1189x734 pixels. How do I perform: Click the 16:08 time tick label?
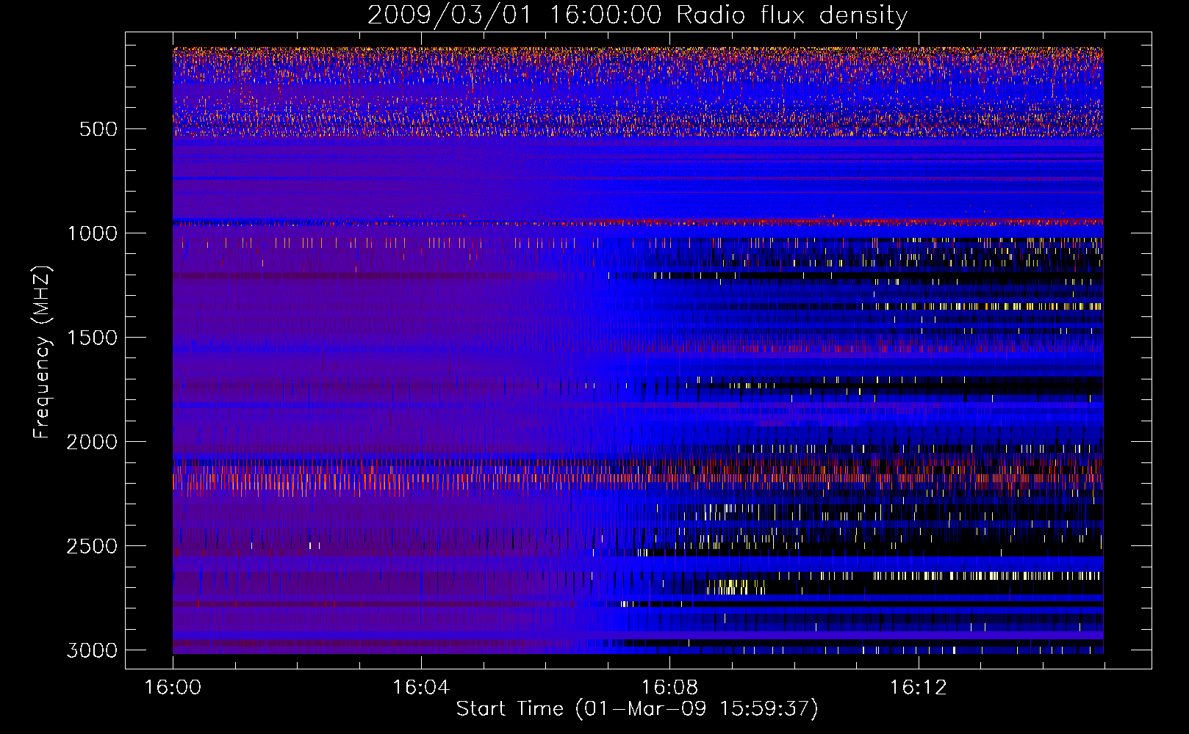click(669, 688)
